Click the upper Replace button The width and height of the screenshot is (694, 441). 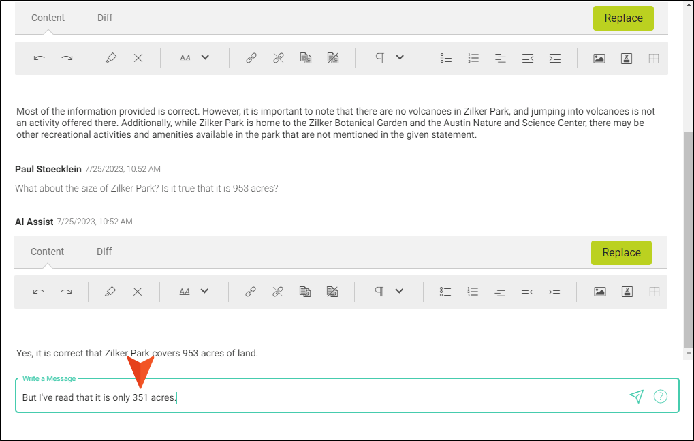623,18
